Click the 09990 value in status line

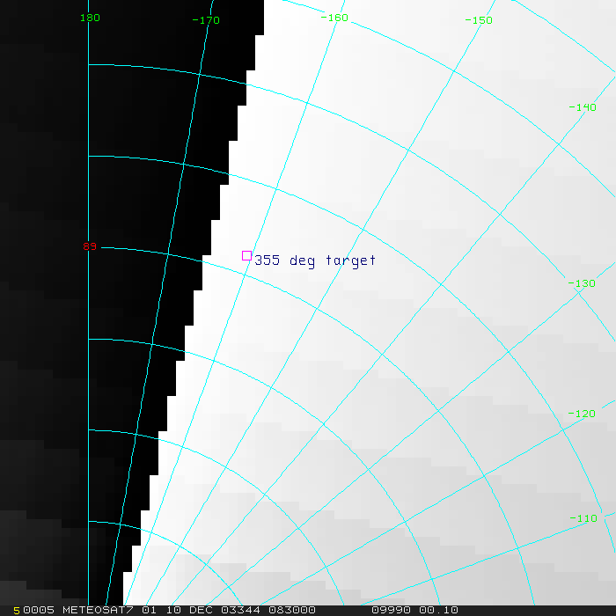pos(392,610)
